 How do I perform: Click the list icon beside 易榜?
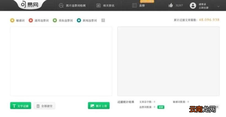[134, 5]
